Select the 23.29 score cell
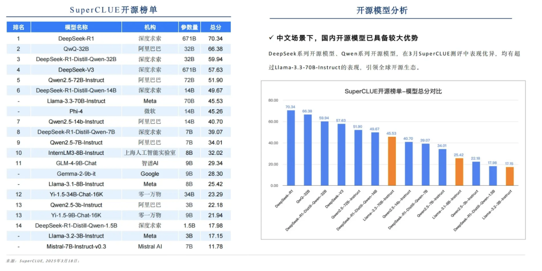 click(x=215, y=195)
